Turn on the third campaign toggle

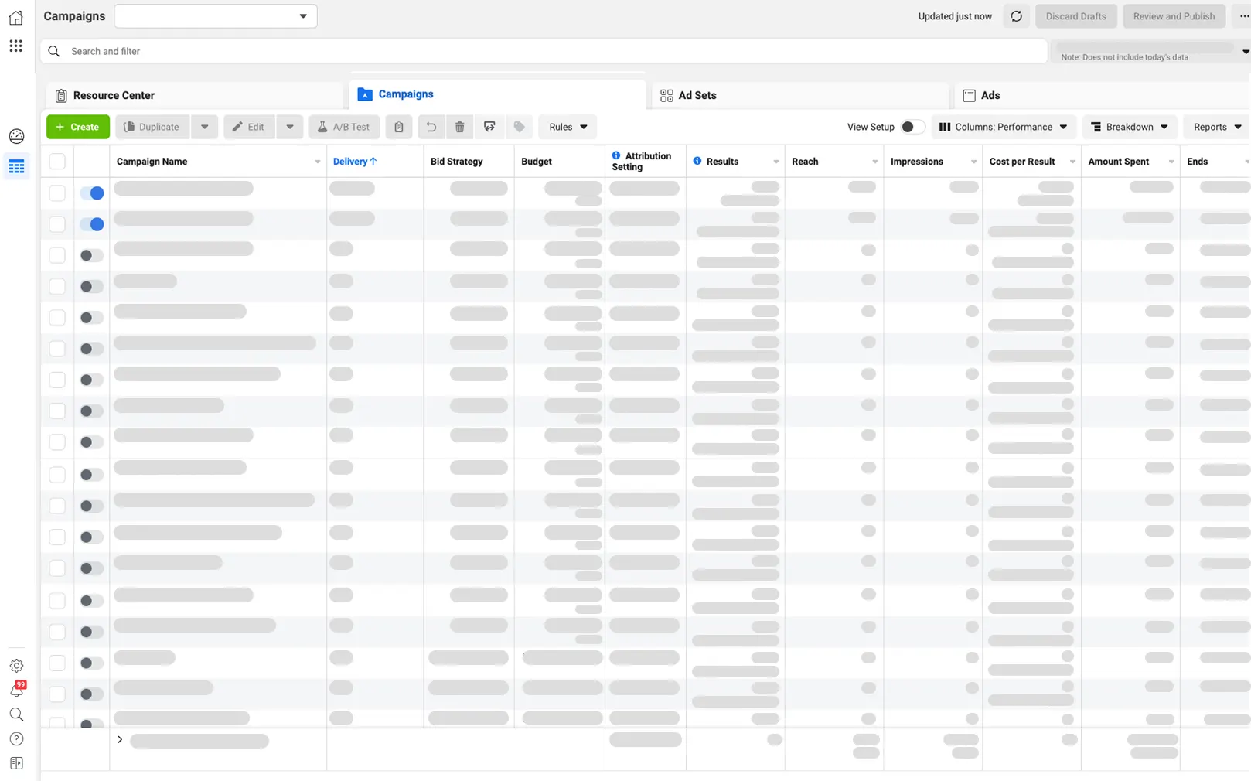[92, 255]
